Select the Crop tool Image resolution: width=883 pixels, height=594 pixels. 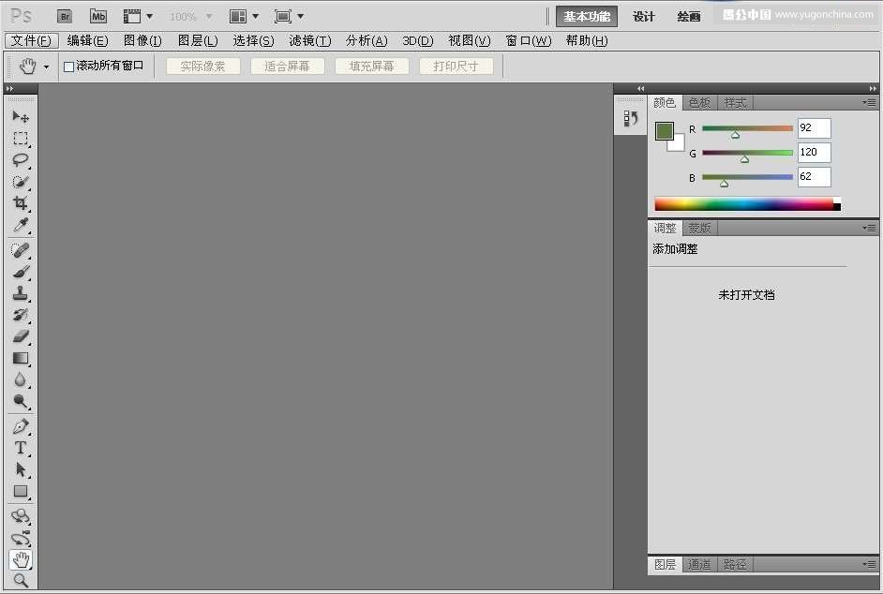(21, 203)
